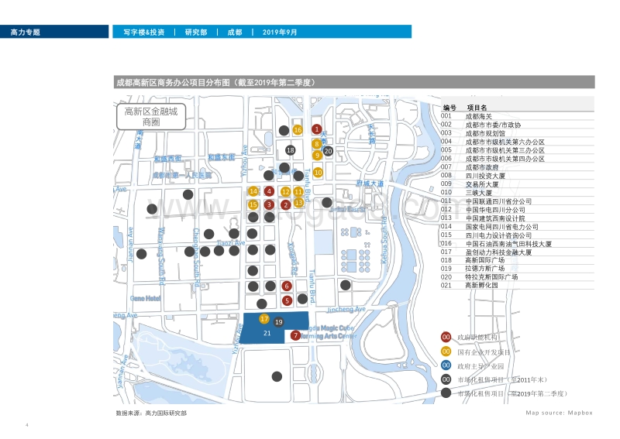Click table row 007 成都市政府
The height and width of the screenshot is (439, 620).
pos(517,167)
